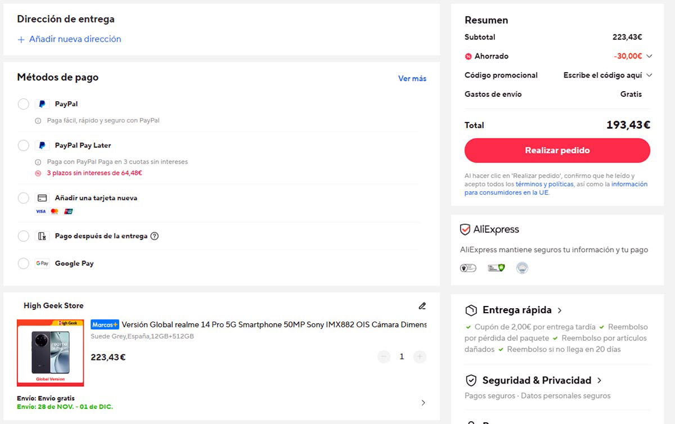Expand the Ahorrado savings breakdown
675x424 pixels.
tap(649, 56)
